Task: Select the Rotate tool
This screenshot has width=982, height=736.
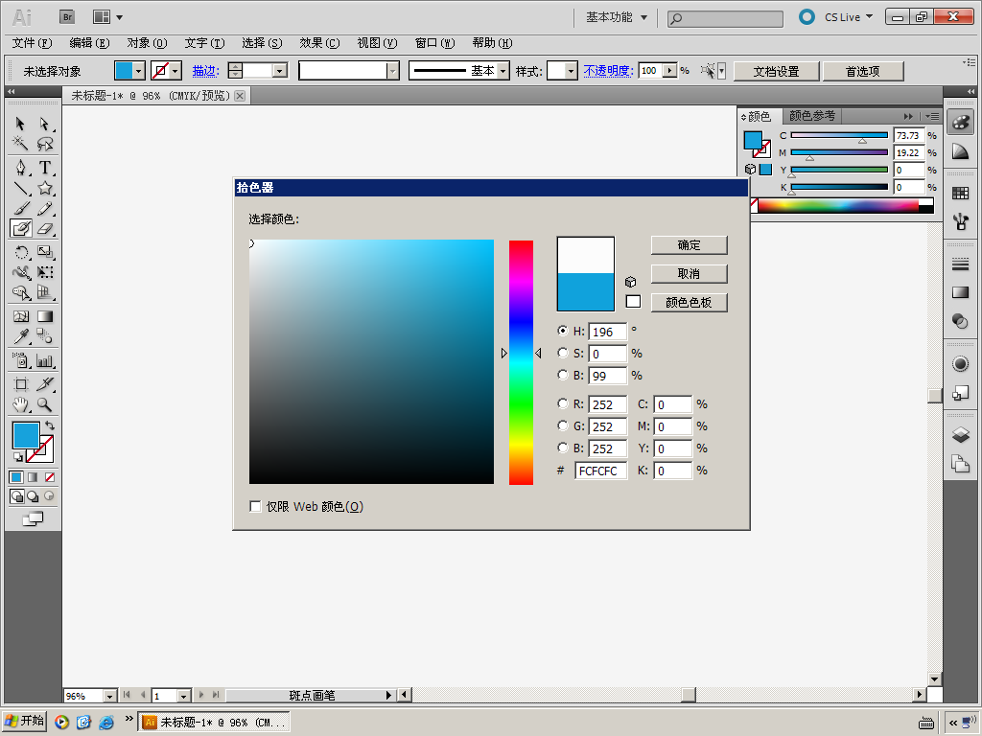Action: [20, 253]
